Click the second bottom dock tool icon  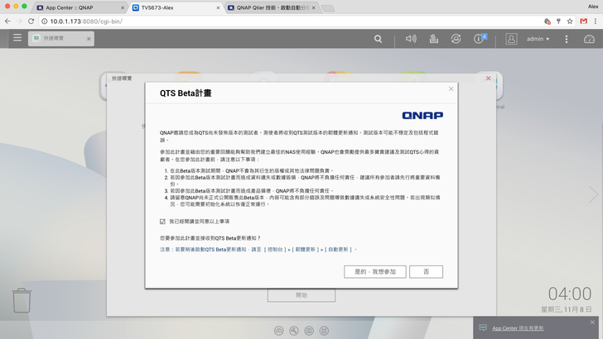point(294,331)
